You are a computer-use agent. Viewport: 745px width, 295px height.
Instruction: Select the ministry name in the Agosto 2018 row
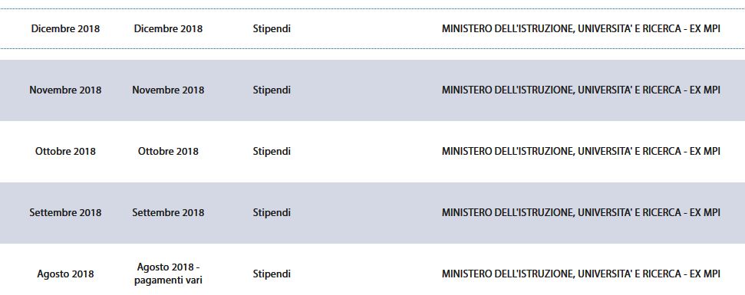(581, 274)
